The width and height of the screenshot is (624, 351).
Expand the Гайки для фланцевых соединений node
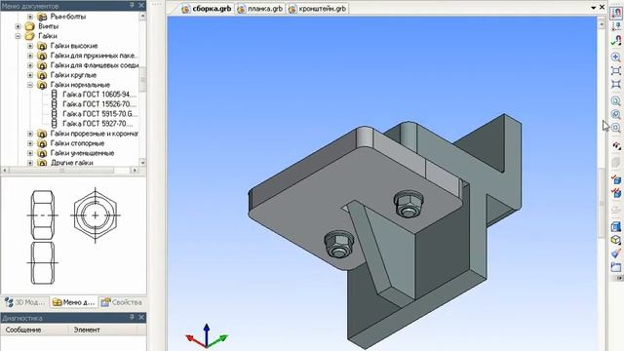30,65
